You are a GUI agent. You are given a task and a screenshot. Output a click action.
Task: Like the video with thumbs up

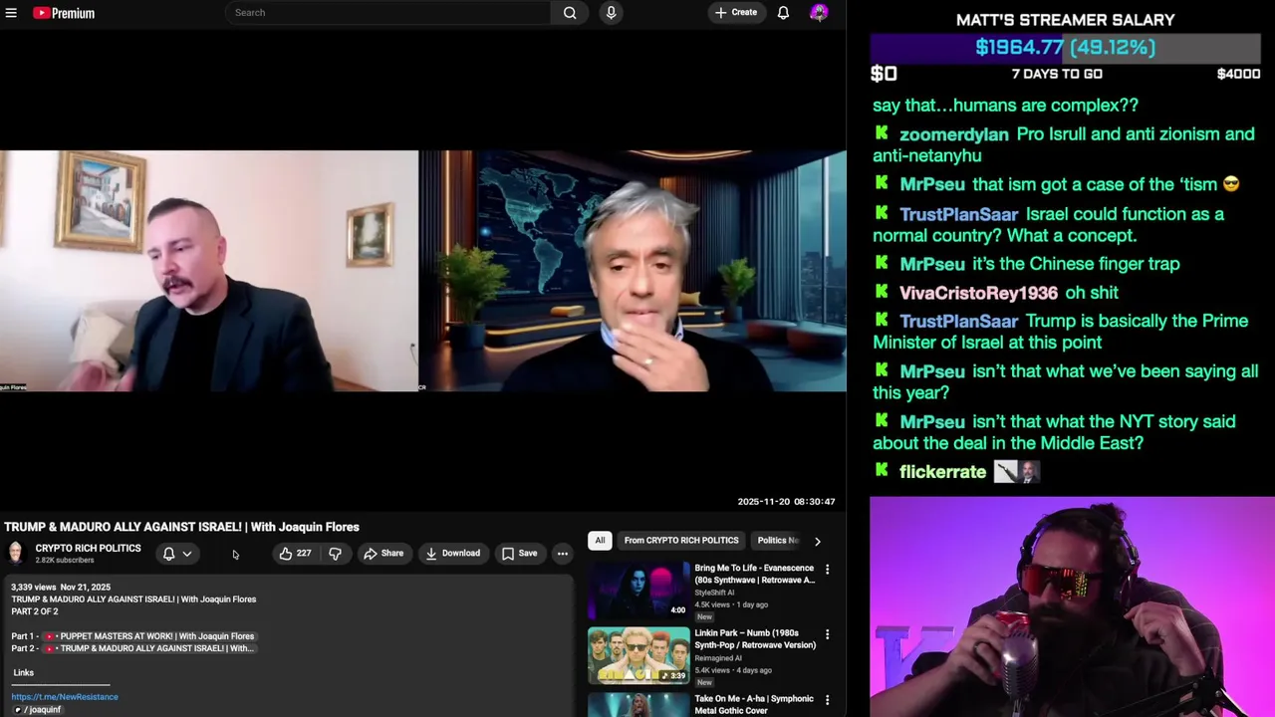(295, 554)
